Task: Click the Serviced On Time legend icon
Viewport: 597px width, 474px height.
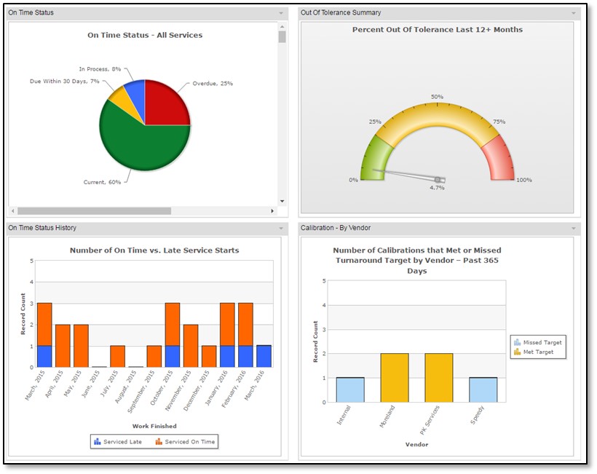Action: (x=159, y=442)
